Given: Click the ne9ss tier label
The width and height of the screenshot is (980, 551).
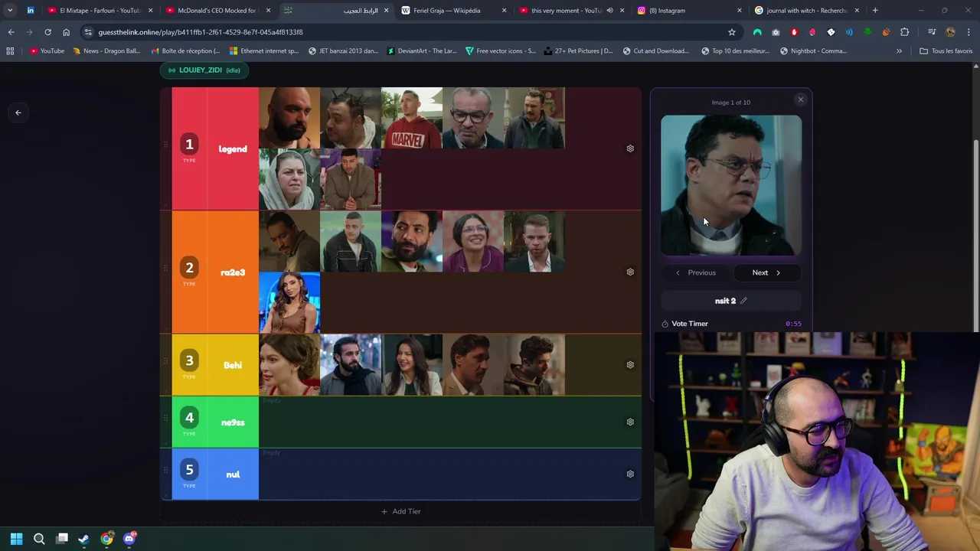Looking at the screenshot, I should coord(233,422).
